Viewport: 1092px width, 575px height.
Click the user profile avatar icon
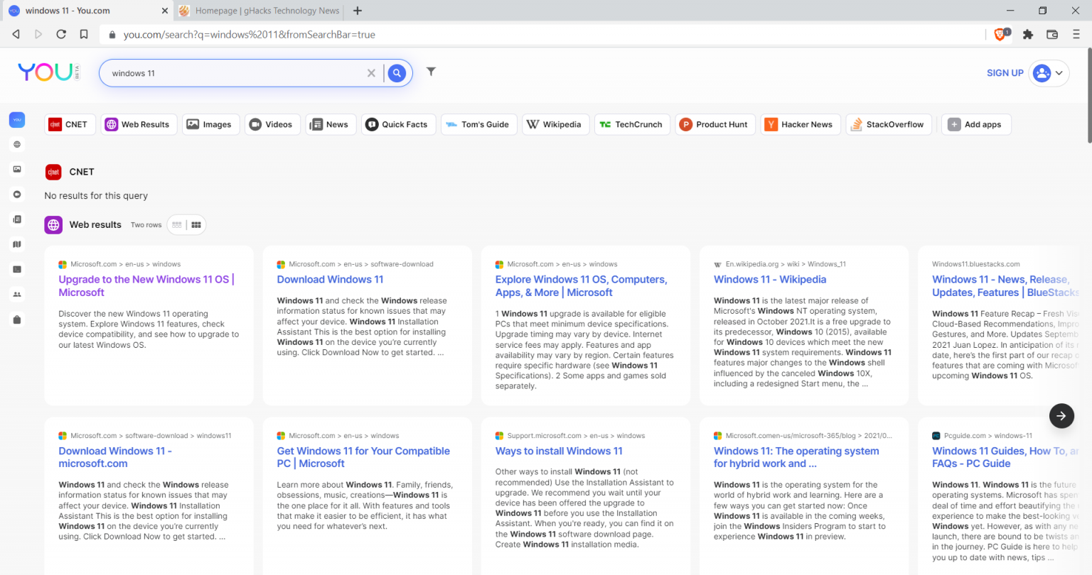tap(1042, 73)
